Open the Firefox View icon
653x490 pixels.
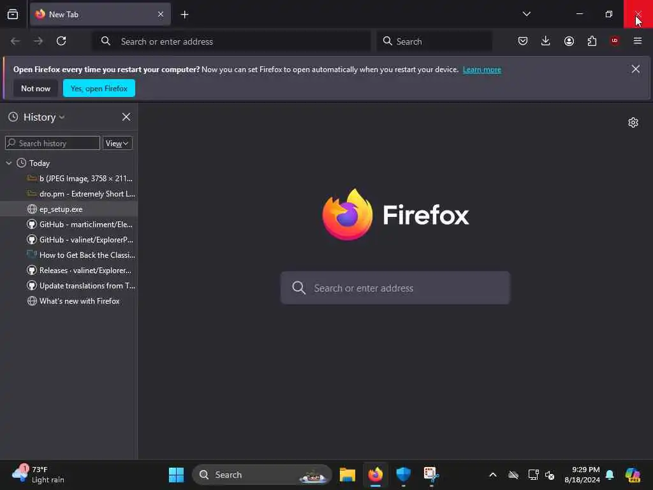(13, 14)
